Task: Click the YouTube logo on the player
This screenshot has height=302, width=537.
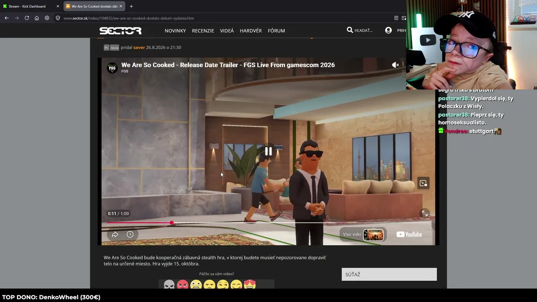Action: (409, 234)
